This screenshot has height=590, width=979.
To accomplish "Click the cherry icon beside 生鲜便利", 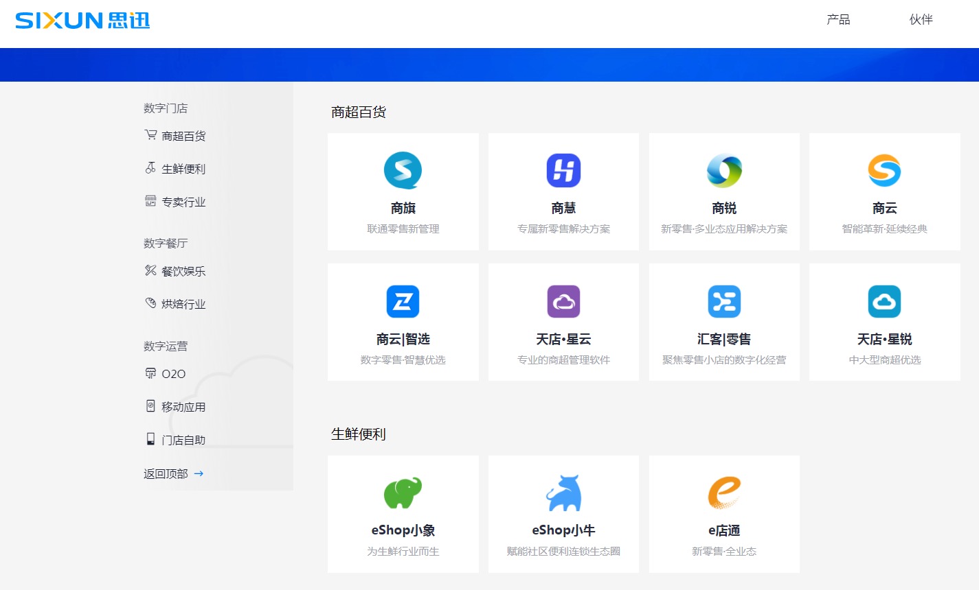I will tap(150, 168).
